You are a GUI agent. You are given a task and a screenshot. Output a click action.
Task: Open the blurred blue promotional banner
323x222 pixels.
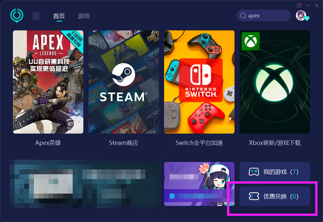click(x=85, y=184)
